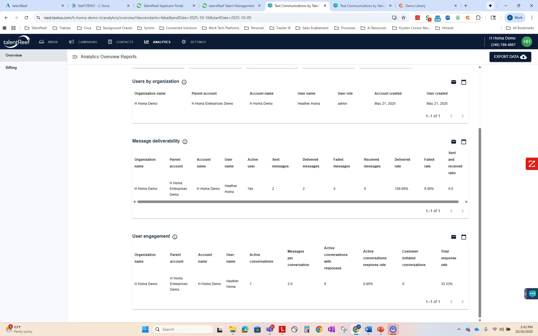The image size is (538, 336).
Task: Open TextUs Settings via the gear icon
Action: point(193,42)
